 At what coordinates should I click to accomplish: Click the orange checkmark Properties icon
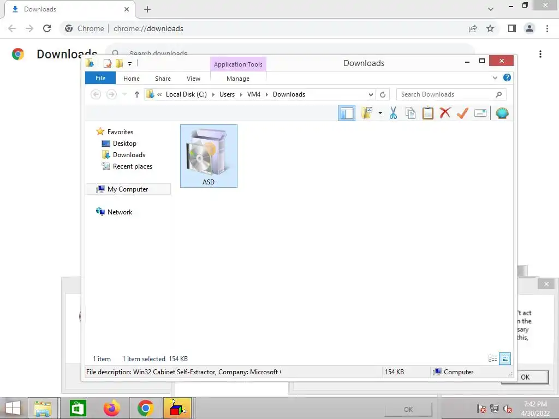click(x=462, y=113)
